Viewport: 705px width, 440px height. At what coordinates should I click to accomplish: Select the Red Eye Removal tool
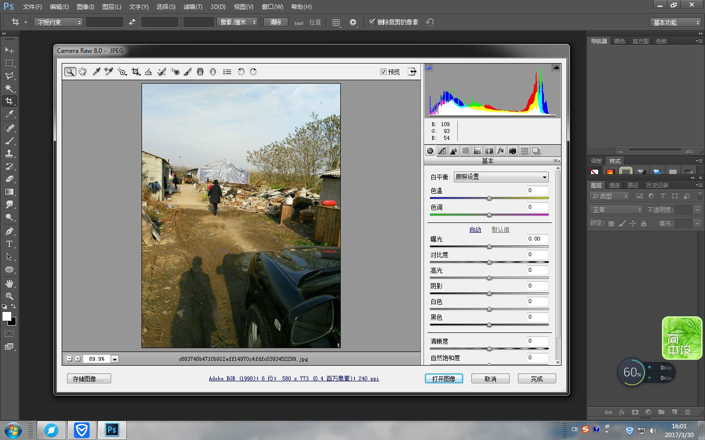pos(175,72)
